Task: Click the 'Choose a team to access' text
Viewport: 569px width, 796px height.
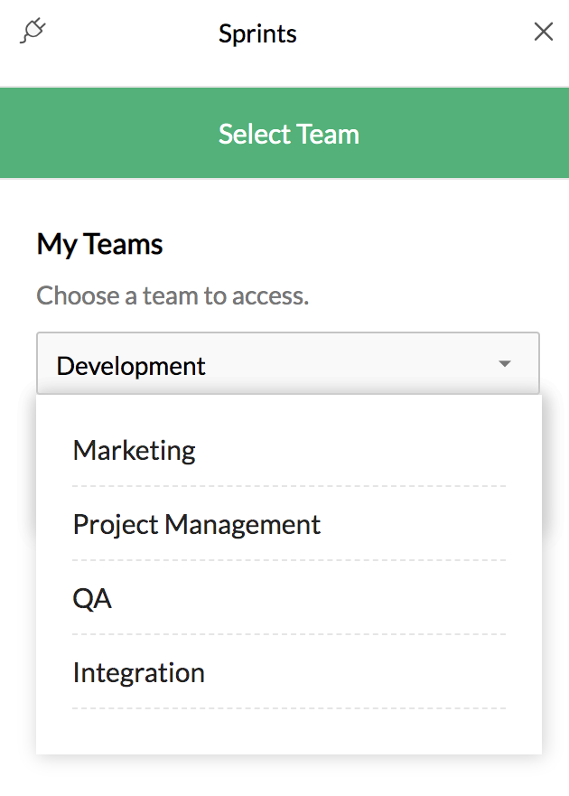Action: (173, 295)
